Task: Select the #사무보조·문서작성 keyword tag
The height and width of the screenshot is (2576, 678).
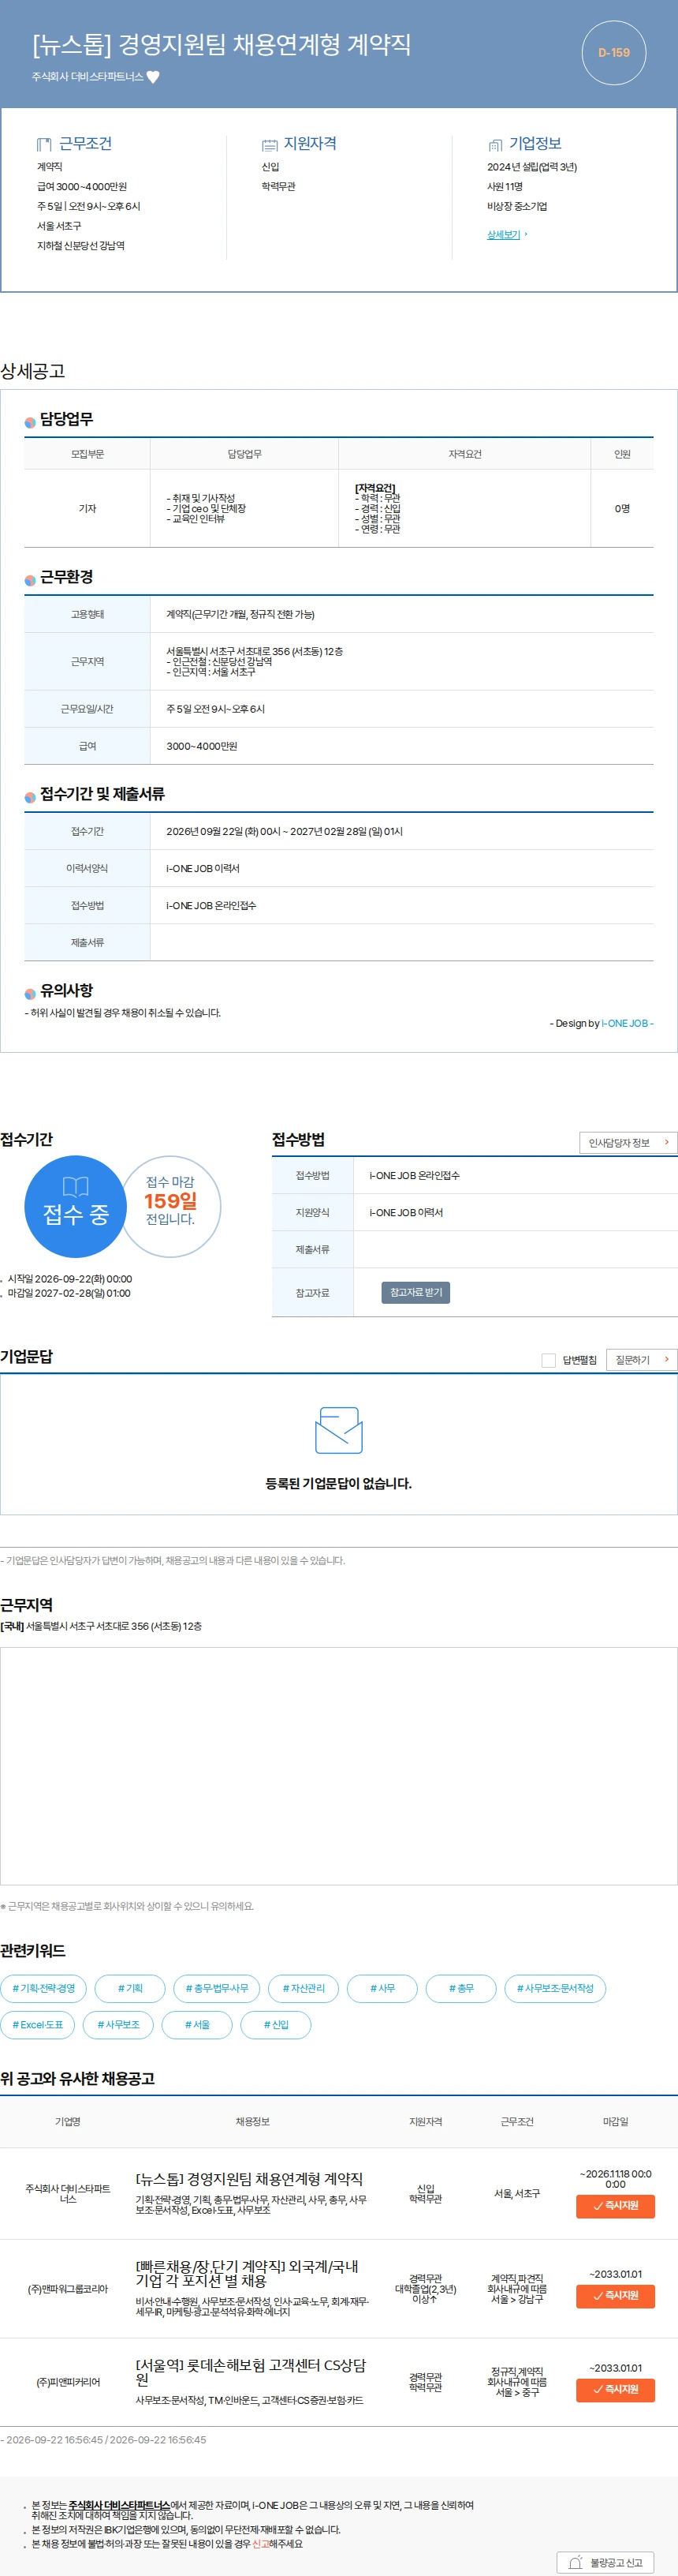Action: coord(555,1988)
